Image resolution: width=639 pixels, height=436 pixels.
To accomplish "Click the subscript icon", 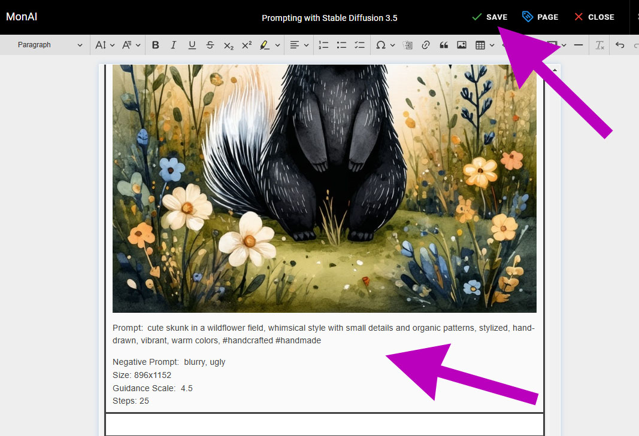I will click(228, 45).
